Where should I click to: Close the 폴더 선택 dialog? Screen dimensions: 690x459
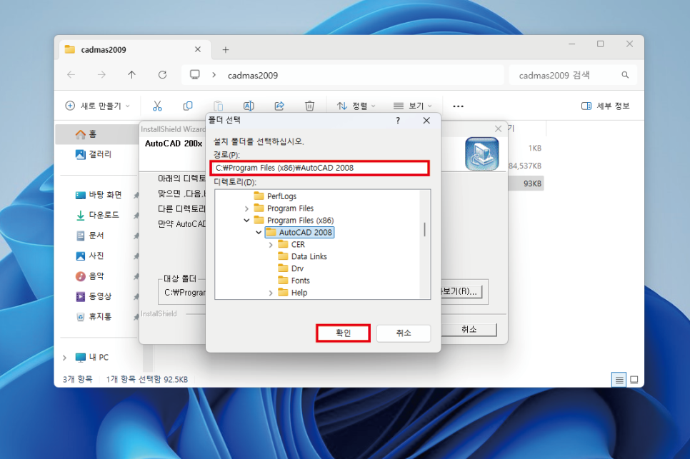(426, 121)
